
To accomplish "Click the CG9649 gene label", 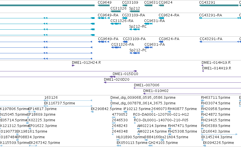I will 105,3.
